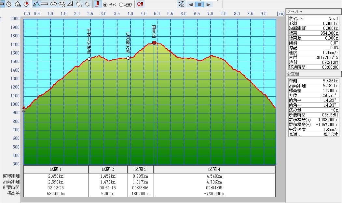Select the 区間 4 column header
Screen dimensions: 342x203
214,169
